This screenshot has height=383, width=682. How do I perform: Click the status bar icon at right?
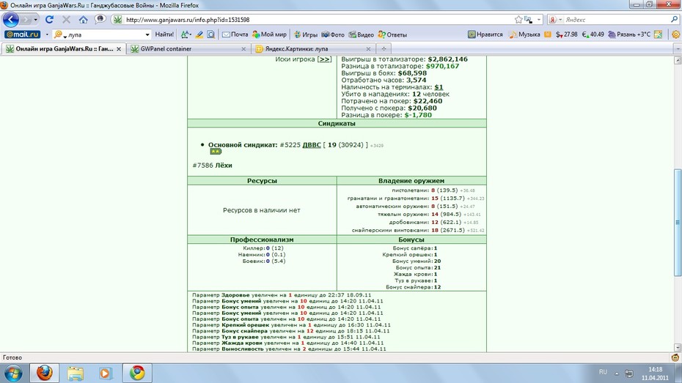[675, 357]
